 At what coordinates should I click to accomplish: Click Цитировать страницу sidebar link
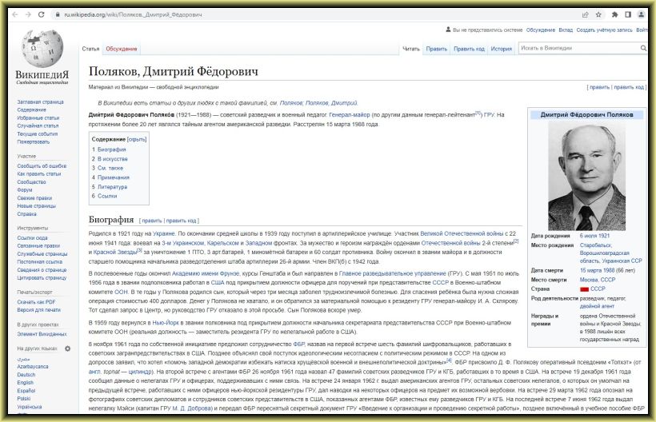(42, 278)
